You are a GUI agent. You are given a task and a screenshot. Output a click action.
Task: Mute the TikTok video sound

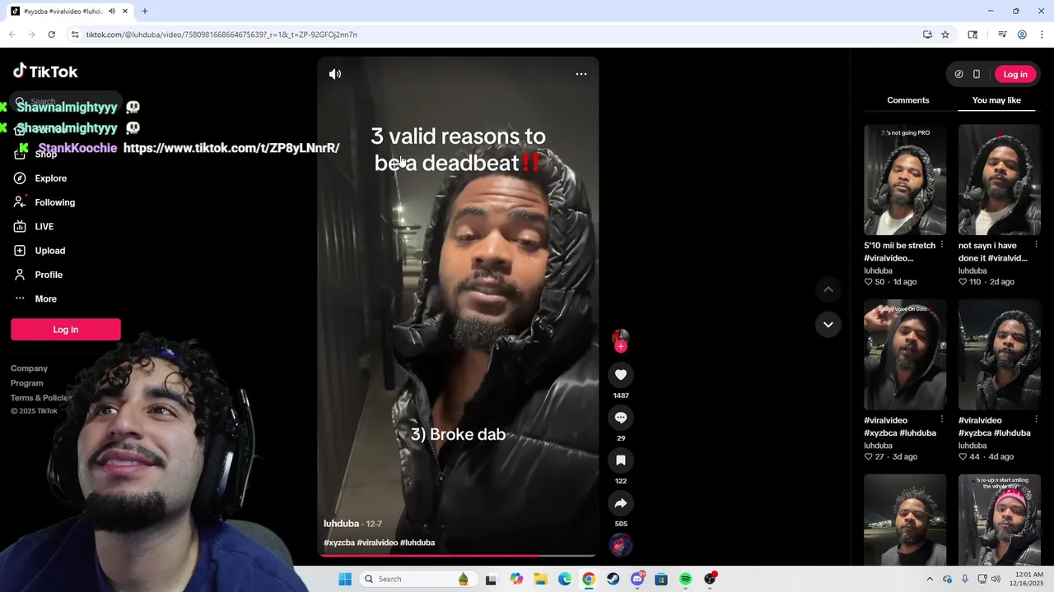point(335,74)
